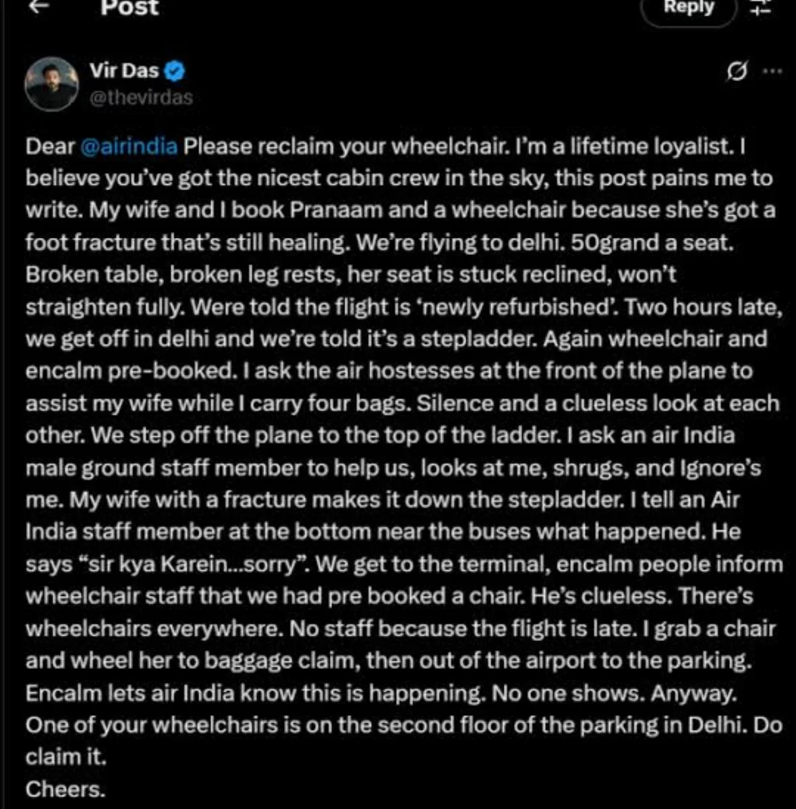This screenshot has width=796, height=809.
Task: Open the @thevirdas handle link
Action: (x=141, y=98)
